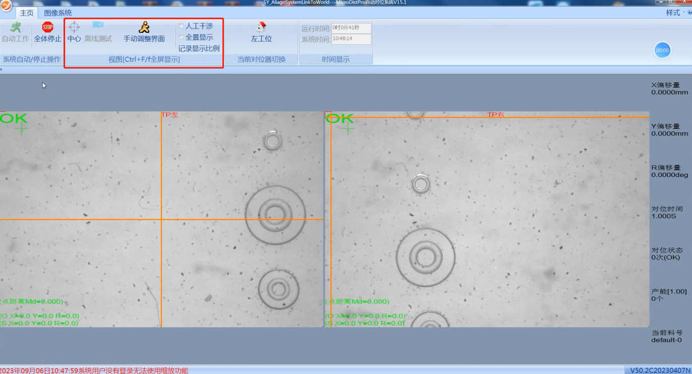Click the red status message at bottom
The width and height of the screenshot is (692, 374).
coord(94,370)
